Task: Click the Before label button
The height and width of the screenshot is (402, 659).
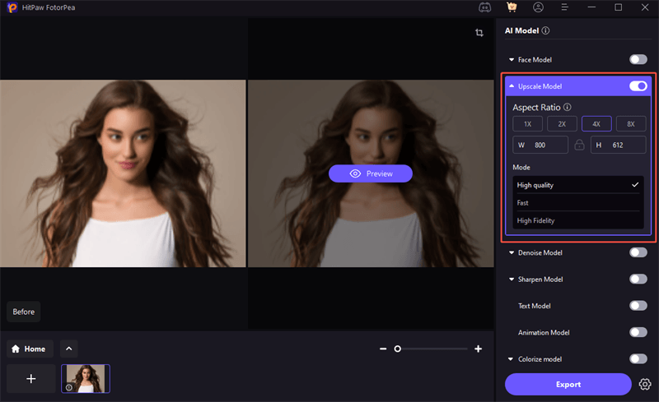Action: 24,312
